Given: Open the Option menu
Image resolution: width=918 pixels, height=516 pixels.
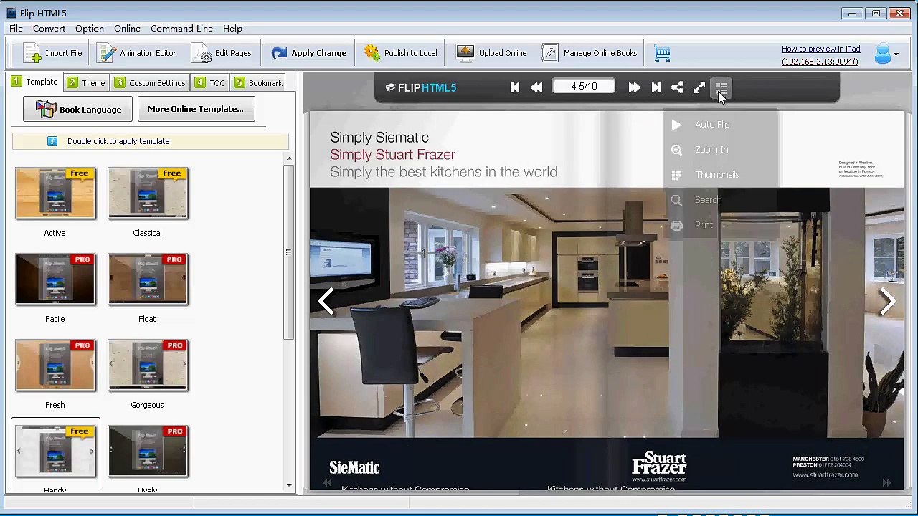Looking at the screenshot, I should tap(90, 28).
